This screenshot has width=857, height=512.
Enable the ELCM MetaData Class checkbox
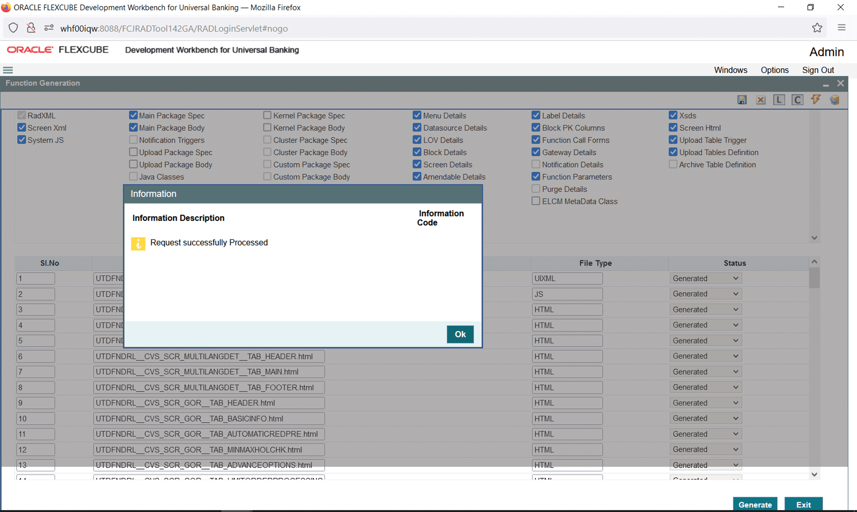(x=536, y=201)
